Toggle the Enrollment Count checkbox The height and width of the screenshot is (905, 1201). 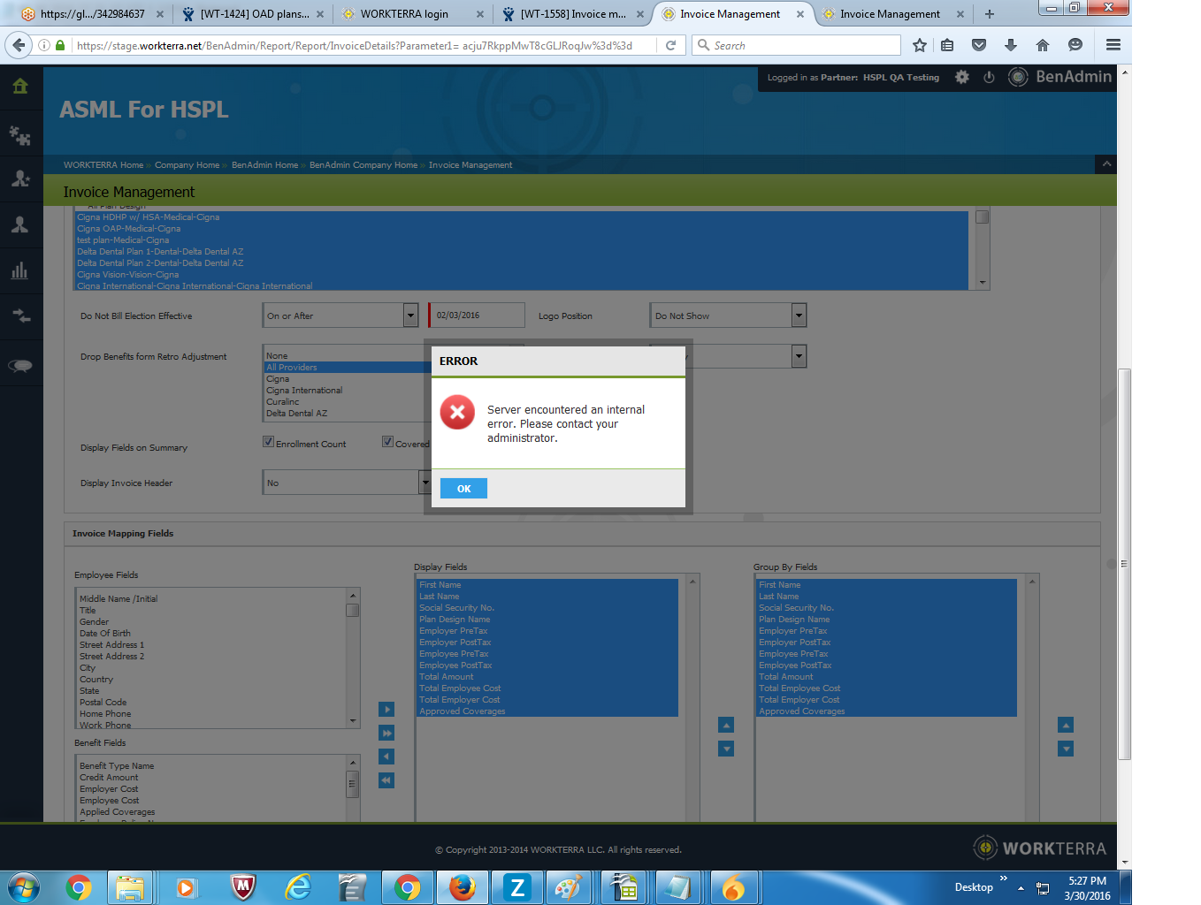[268, 442]
